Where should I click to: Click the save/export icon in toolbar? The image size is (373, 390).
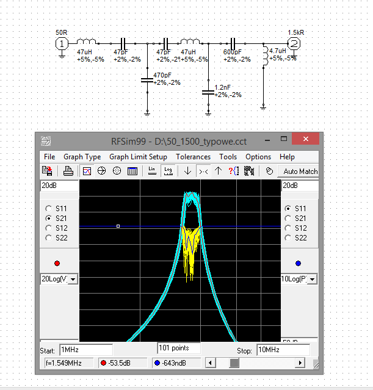[x=46, y=172]
